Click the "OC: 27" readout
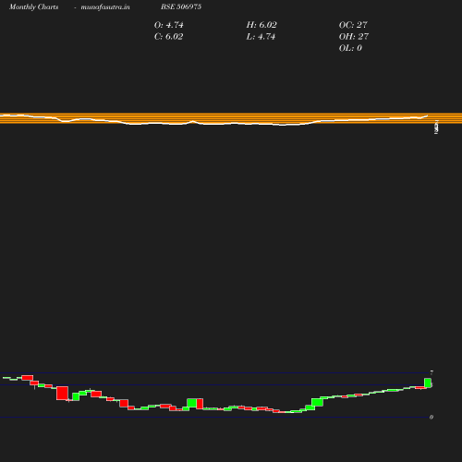This screenshot has height=462, width=462. pyautogui.click(x=353, y=25)
